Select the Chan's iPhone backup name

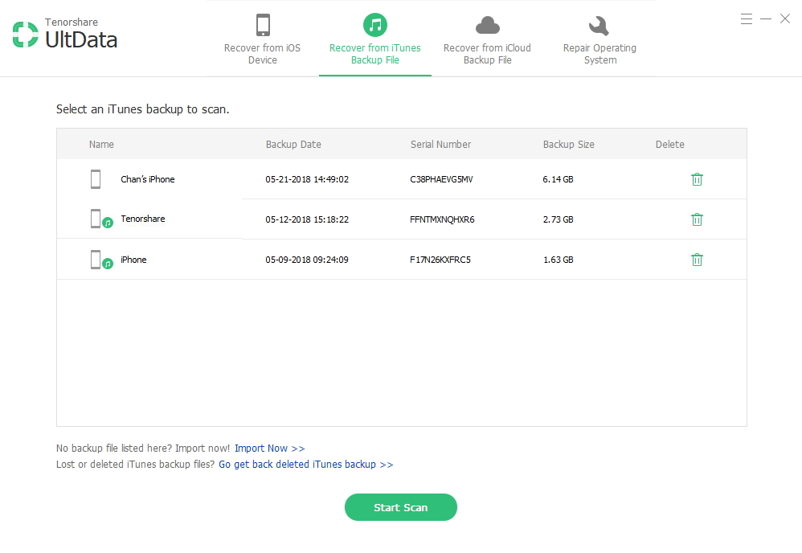(148, 179)
